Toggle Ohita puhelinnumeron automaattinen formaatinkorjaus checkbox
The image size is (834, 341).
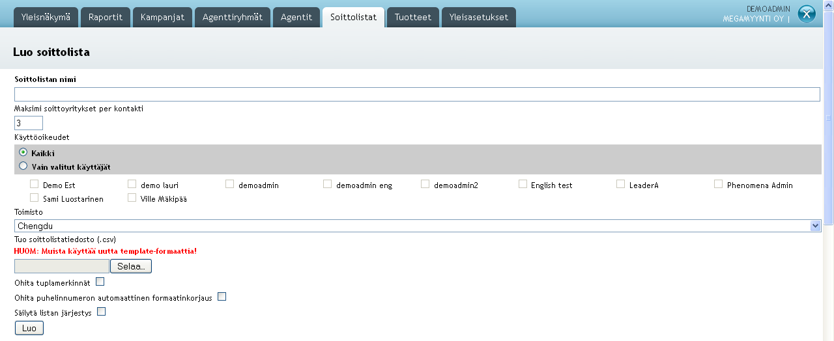click(x=222, y=297)
